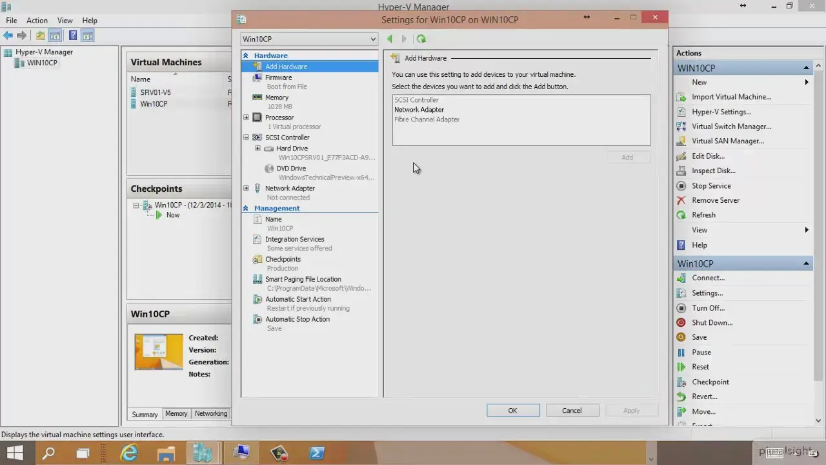Click the Import Virtual Machine icon

(681, 97)
